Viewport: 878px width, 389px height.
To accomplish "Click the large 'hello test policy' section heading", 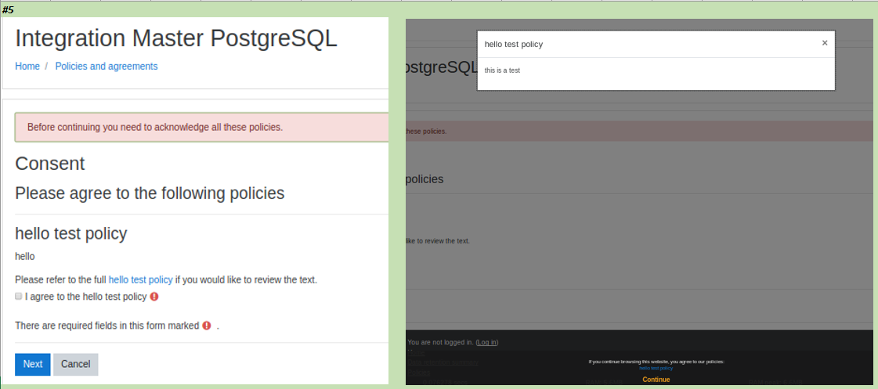I will [x=71, y=233].
